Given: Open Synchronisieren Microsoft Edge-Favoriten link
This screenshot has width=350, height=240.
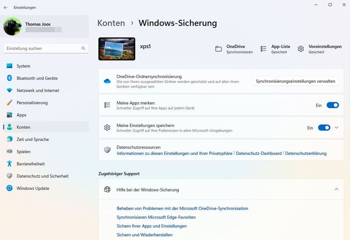Looking at the screenshot, I should (156, 217).
